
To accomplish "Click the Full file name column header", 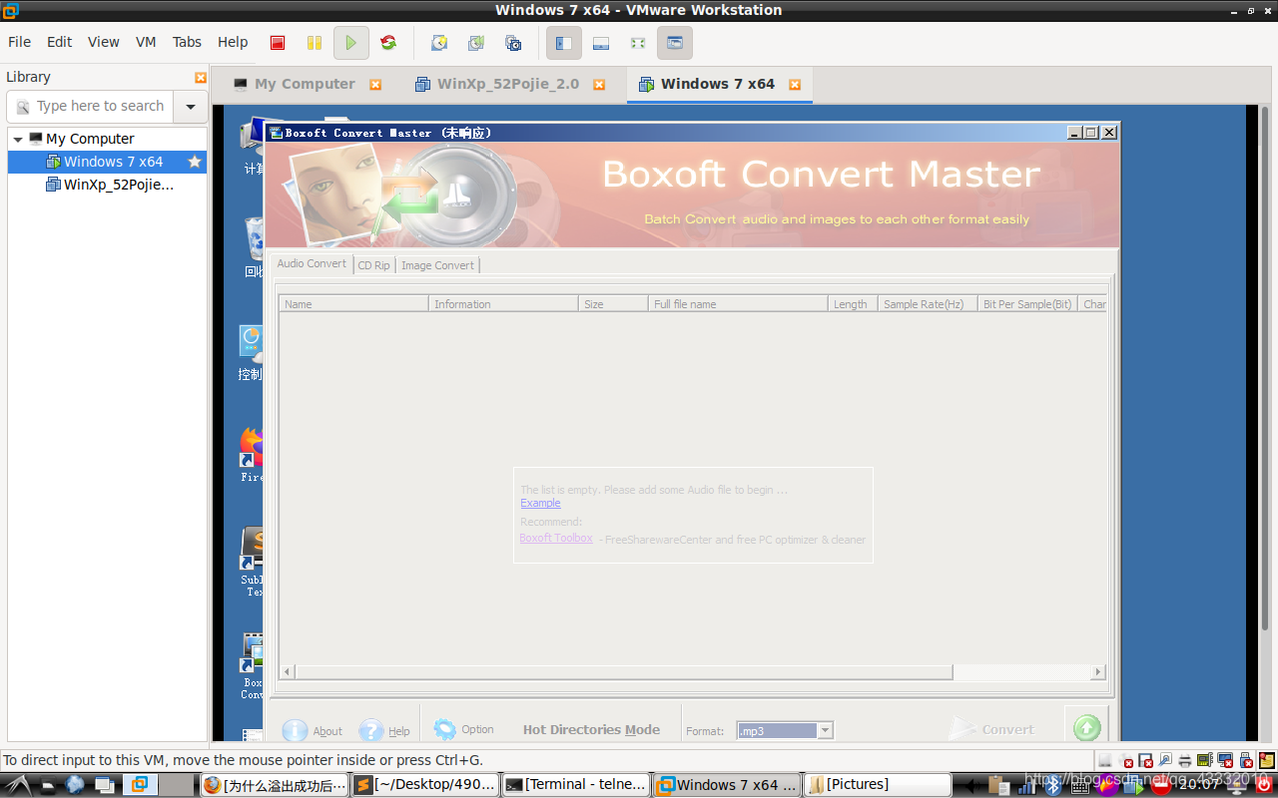I will point(738,304).
